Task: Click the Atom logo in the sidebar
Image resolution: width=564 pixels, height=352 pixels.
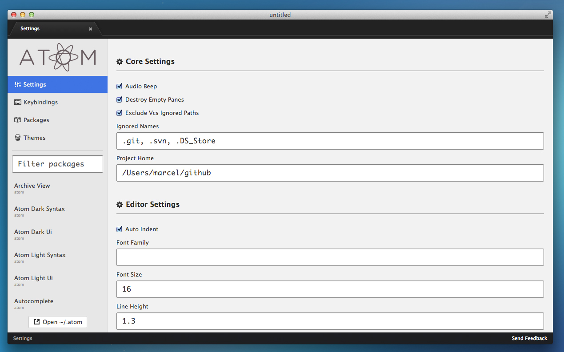Action: click(x=57, y=57)
